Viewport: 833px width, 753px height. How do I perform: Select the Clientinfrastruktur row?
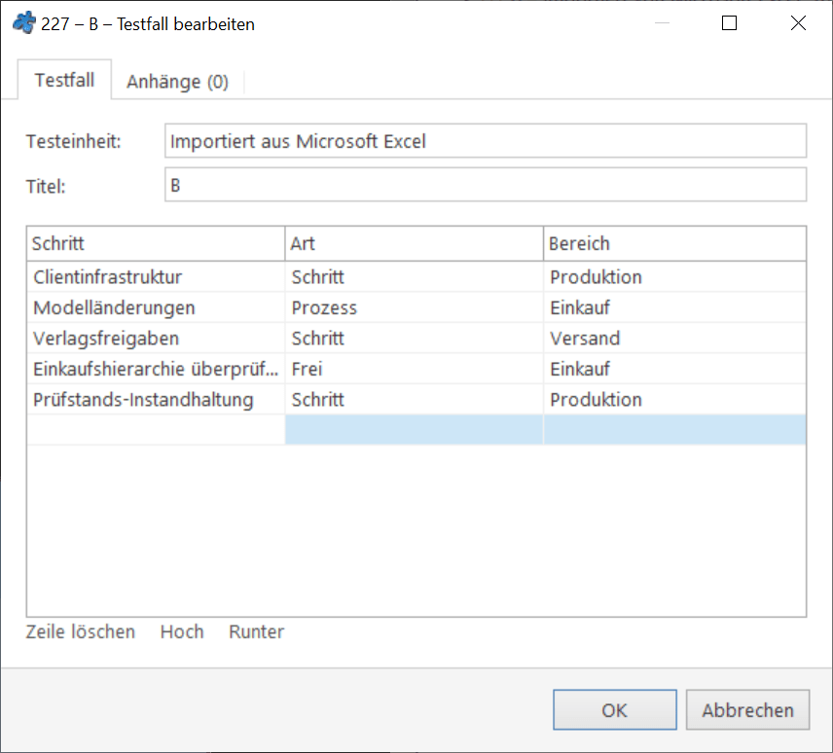[x=416, y=276]
